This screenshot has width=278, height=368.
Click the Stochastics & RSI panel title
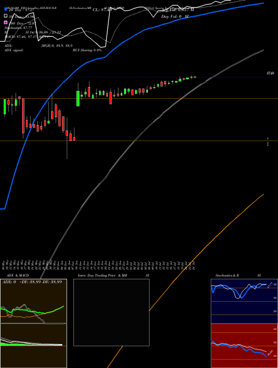click(x=238, y=275)
